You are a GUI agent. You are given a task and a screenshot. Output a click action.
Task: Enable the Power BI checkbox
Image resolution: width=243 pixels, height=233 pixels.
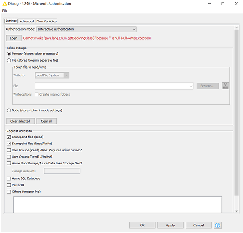9,185
